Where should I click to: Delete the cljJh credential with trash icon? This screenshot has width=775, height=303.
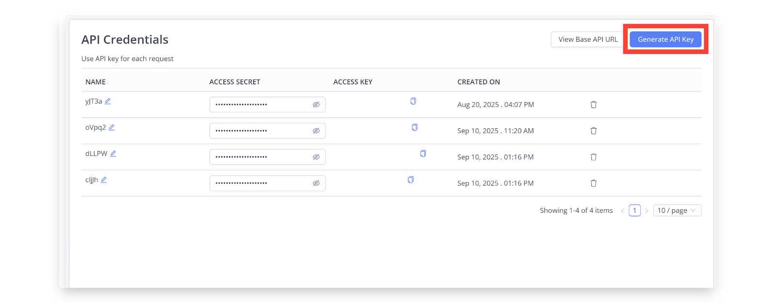pos(593,183)
